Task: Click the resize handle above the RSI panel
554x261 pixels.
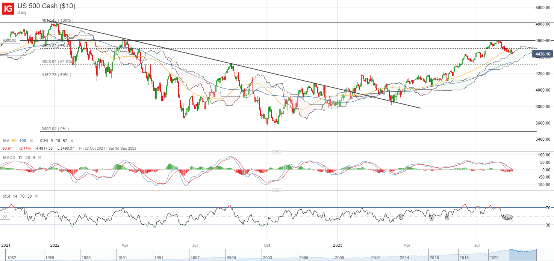Action: (x=277, y=190)
